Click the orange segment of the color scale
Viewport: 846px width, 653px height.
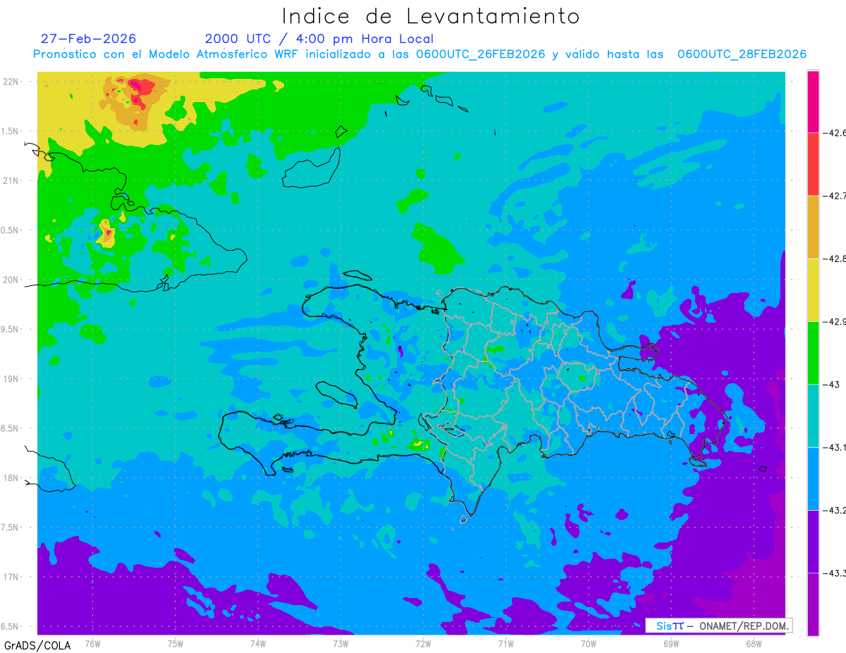click(813, 227)
